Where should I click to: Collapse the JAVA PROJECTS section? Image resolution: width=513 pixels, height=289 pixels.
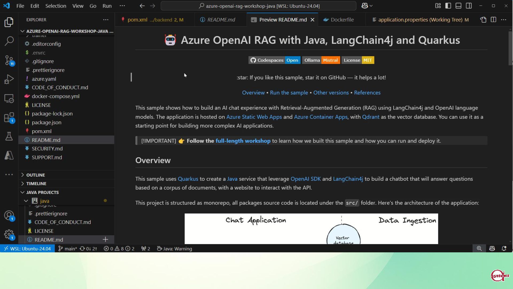tap(66, 192)
